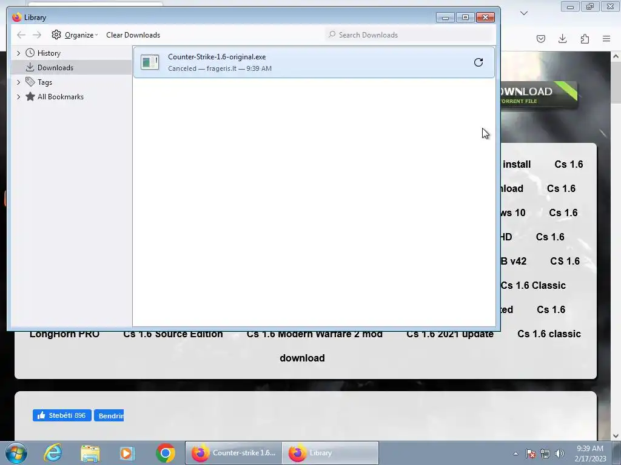Open network tray icon

tap(545, 453)
